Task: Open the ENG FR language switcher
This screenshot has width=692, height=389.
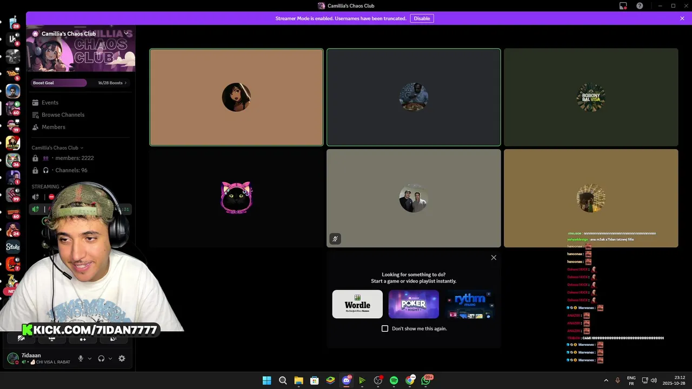Action: (x=631, y=380)
